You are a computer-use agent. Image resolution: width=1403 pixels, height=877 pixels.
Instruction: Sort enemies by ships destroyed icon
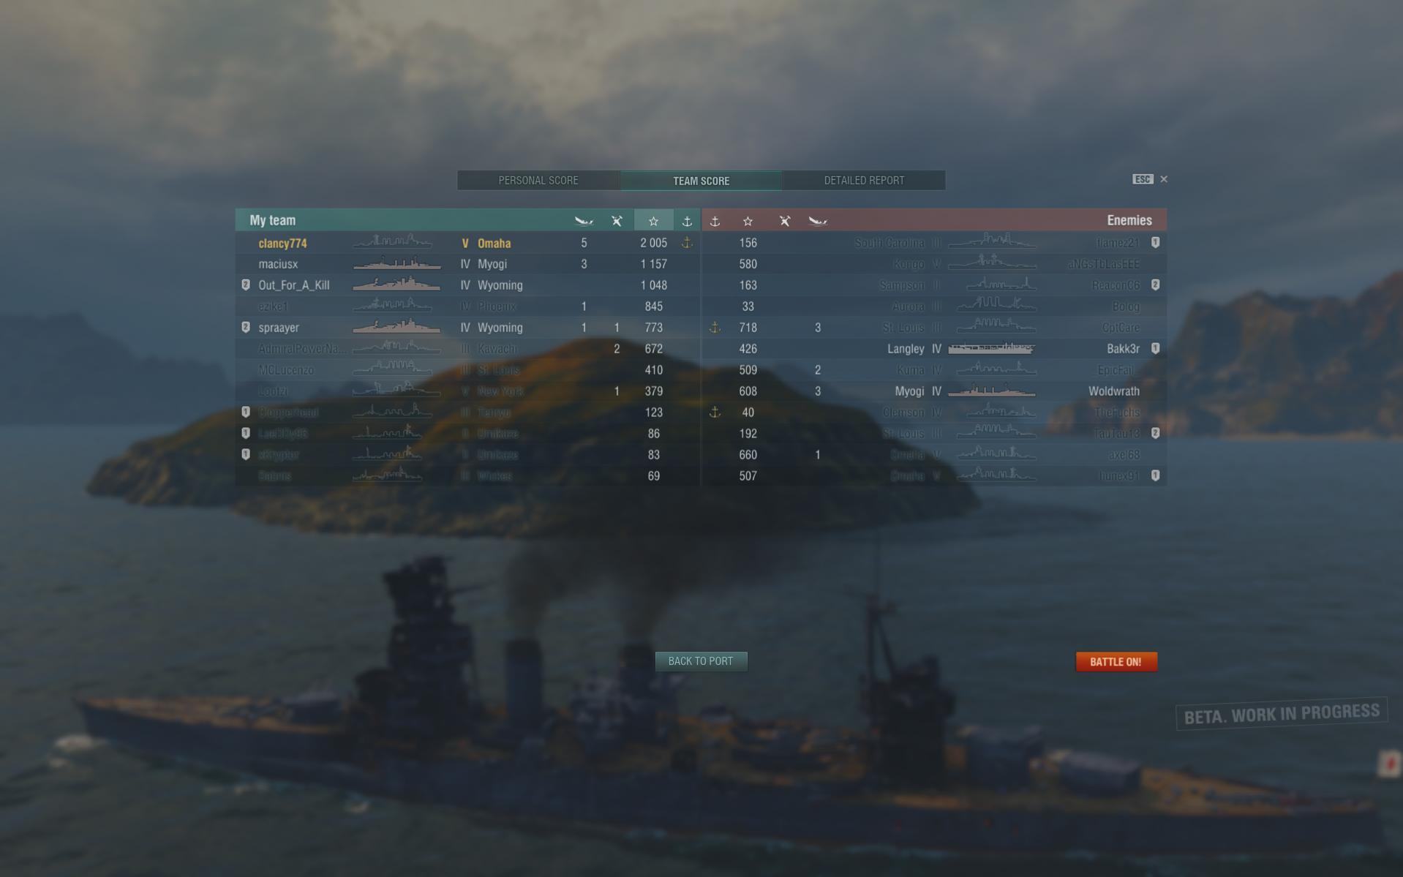[818, 220]
